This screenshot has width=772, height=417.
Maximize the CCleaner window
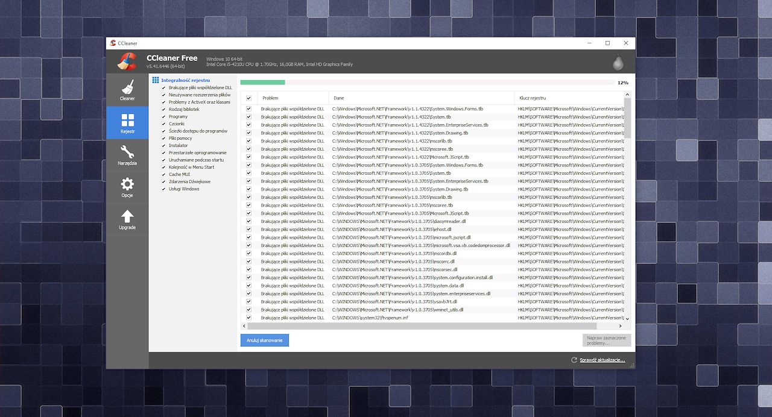(607, 43)
